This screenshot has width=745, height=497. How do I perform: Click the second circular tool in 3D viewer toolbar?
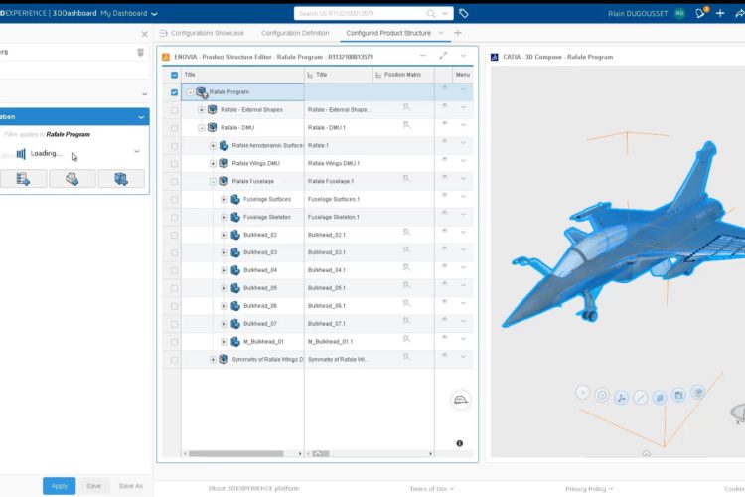(x=602, y=395)
